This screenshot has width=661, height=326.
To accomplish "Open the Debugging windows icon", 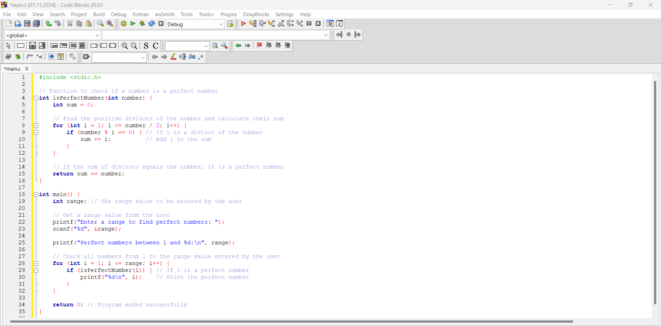I will pos(330,23).
